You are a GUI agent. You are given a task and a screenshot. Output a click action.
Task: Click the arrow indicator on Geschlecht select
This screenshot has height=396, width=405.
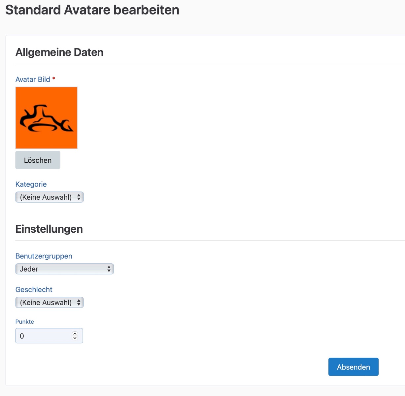[x=79, y=303]
